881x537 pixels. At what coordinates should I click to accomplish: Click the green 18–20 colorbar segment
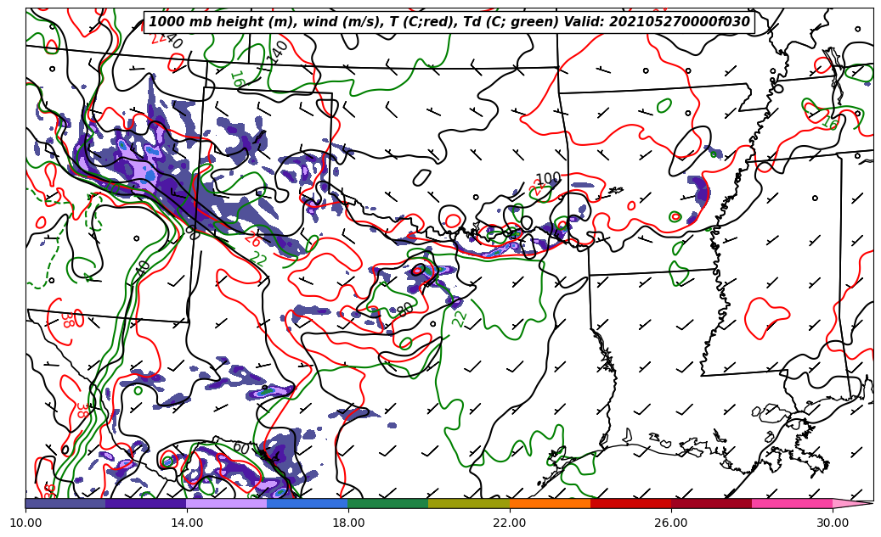coord(388,503)
